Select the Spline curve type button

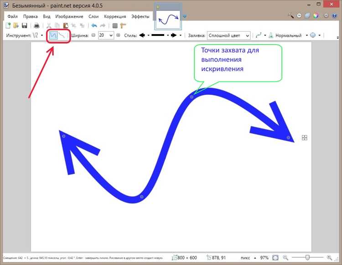[53, 35]
